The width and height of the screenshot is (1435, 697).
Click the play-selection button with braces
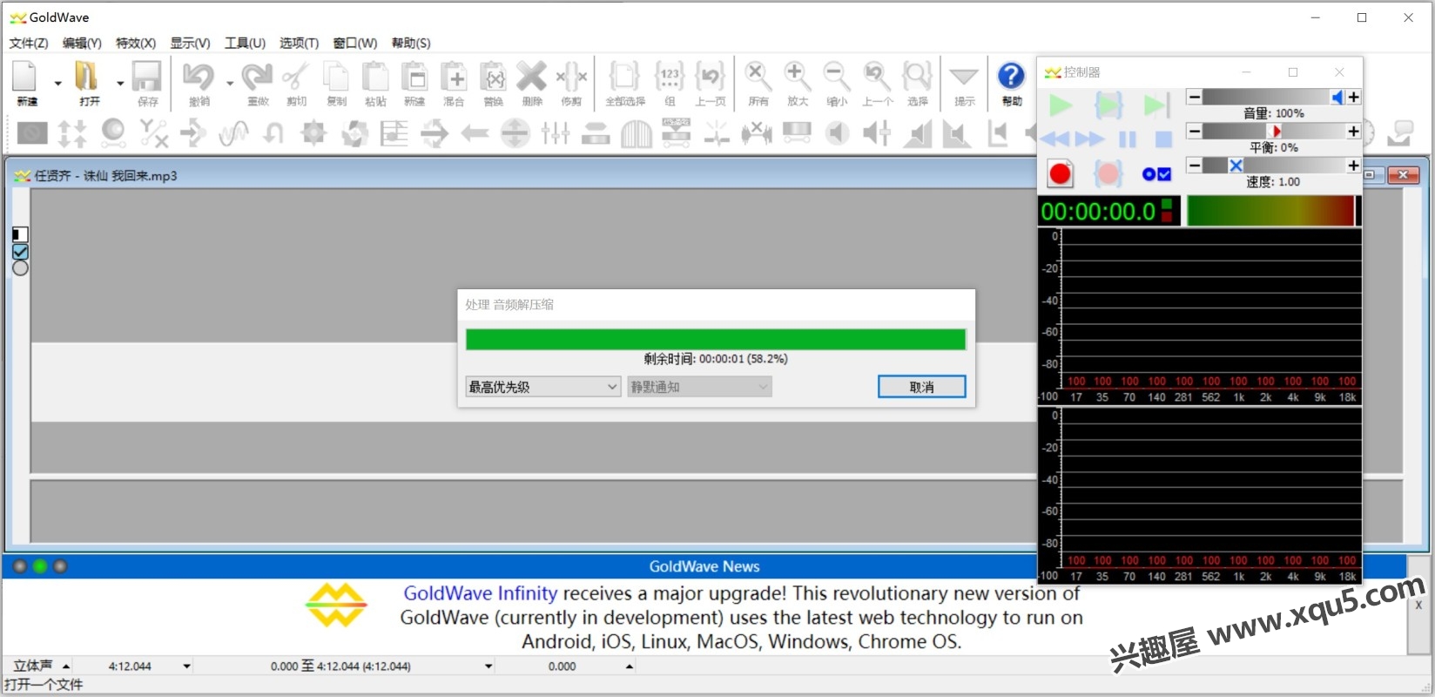(x=1108, y=105)
